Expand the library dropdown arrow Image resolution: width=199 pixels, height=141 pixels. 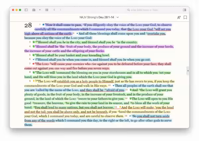point(40,10)
